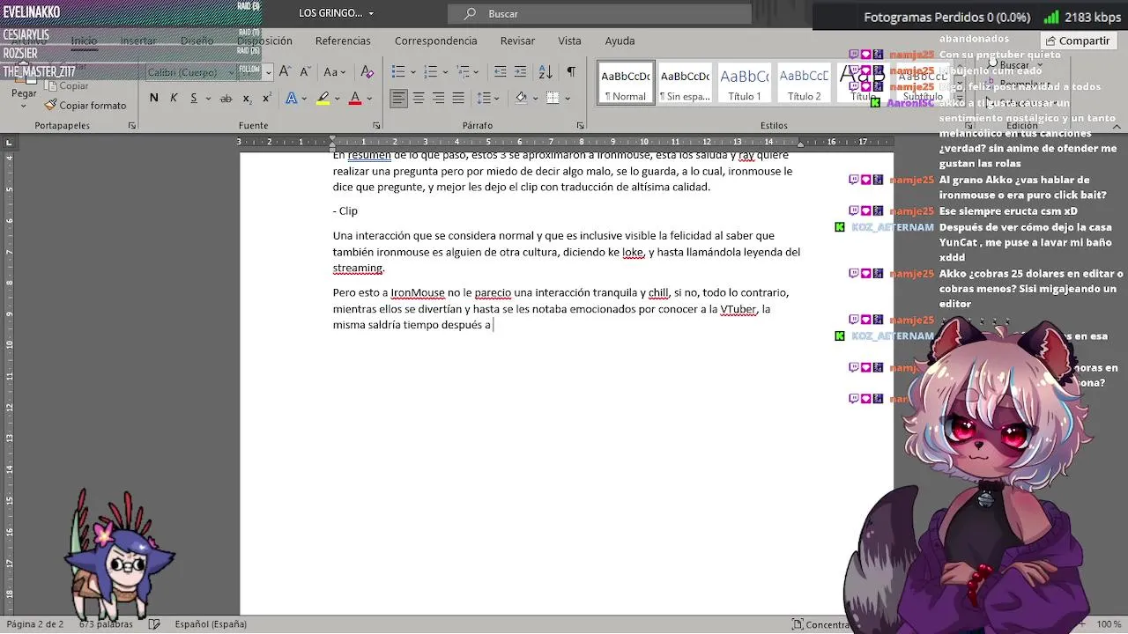Open Pegar dropdown arrow

[24, 106]
